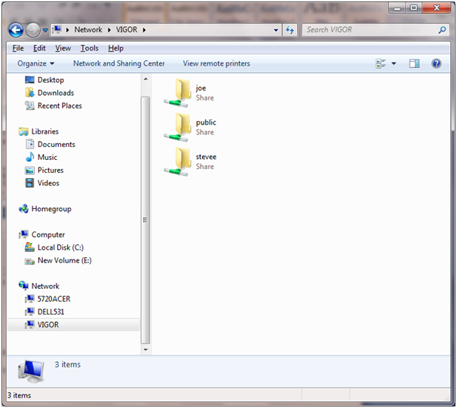Click the Help question mark icon
The image size is (457, 408).
436,64
